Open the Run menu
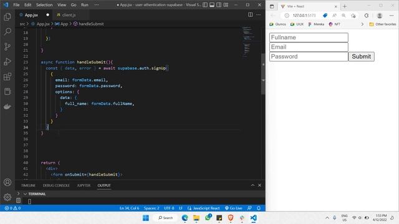The height and width of the screenshot is (224, 399). [85, 5]
